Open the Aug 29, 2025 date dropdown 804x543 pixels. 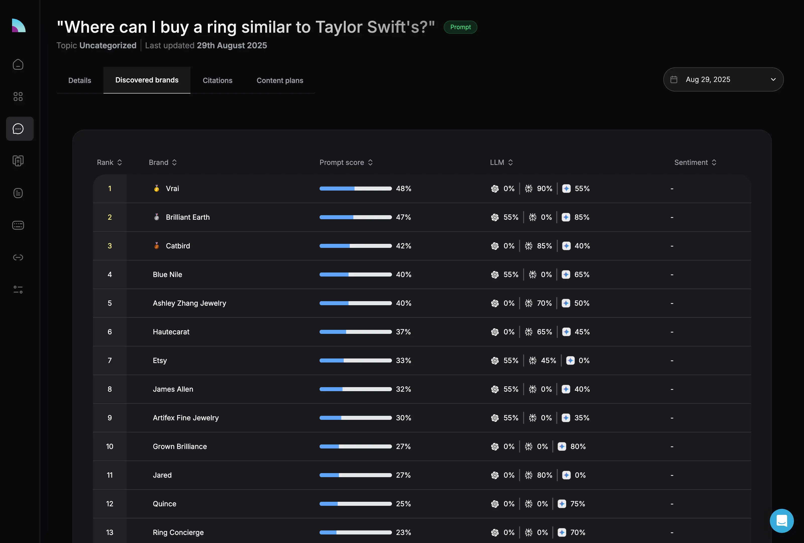coord(723,80)
